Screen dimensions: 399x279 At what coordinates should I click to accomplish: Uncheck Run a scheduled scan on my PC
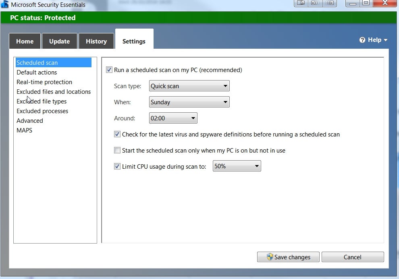(x=109, y=70)
